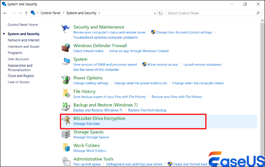Click the Control Panel breadcrumb segment

(50, 13)
